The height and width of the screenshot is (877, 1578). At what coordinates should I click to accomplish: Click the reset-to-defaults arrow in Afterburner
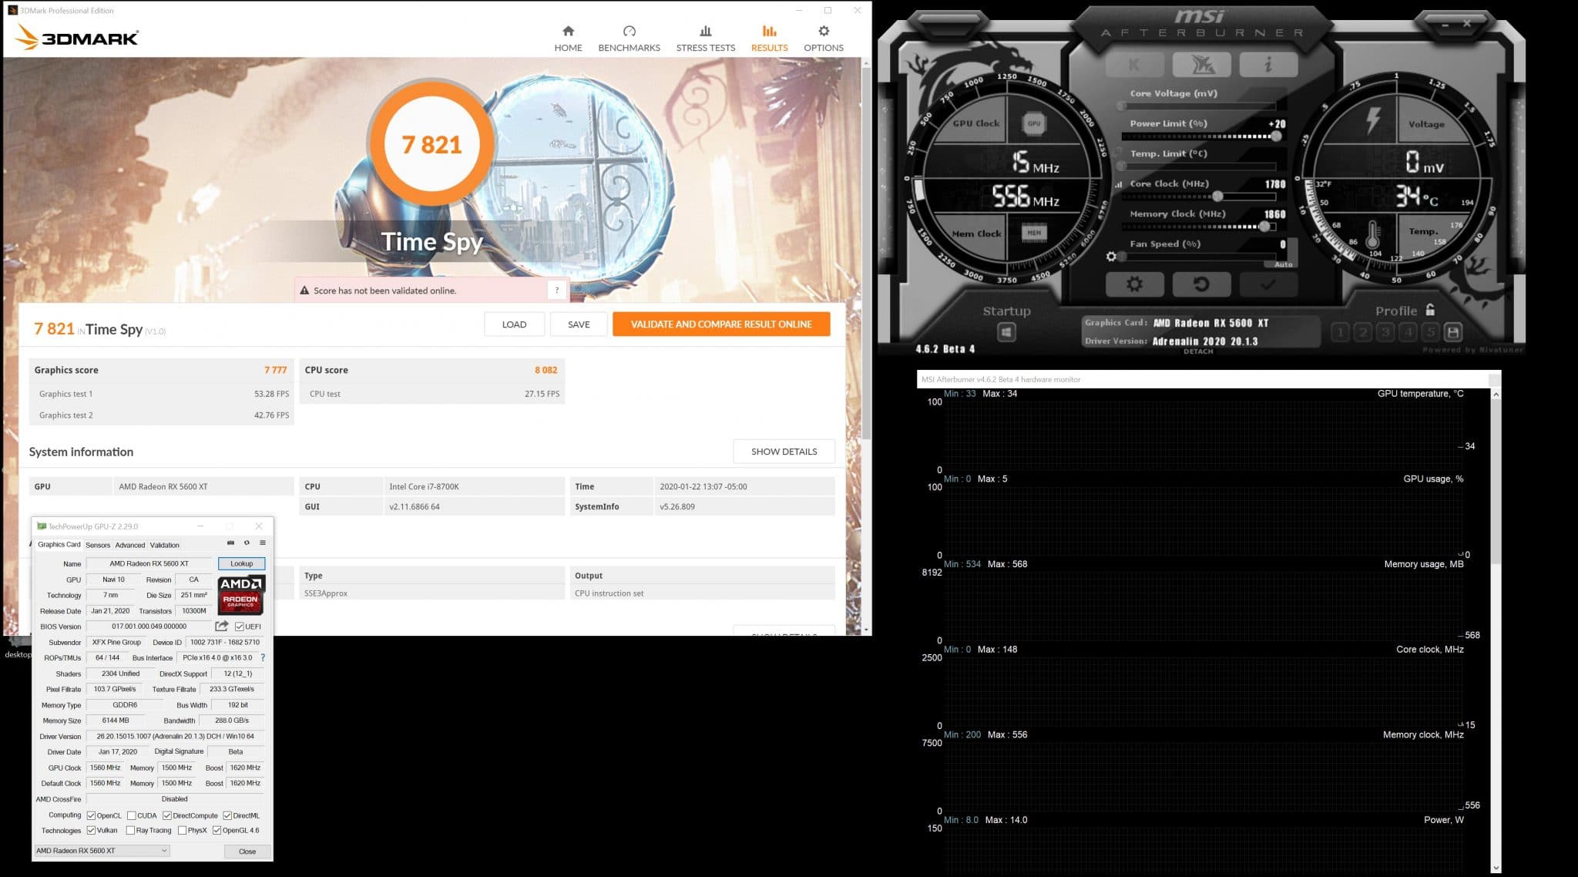[1200, 284]
